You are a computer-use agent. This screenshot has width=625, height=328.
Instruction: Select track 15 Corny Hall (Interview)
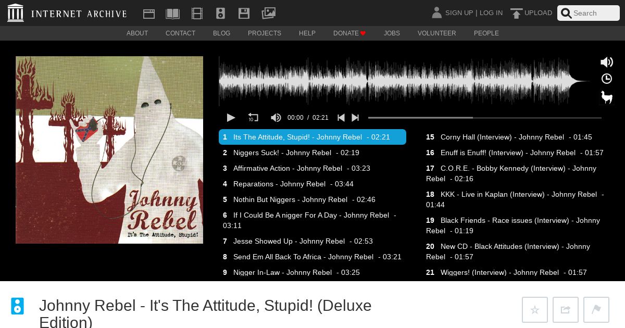[516, 137]
